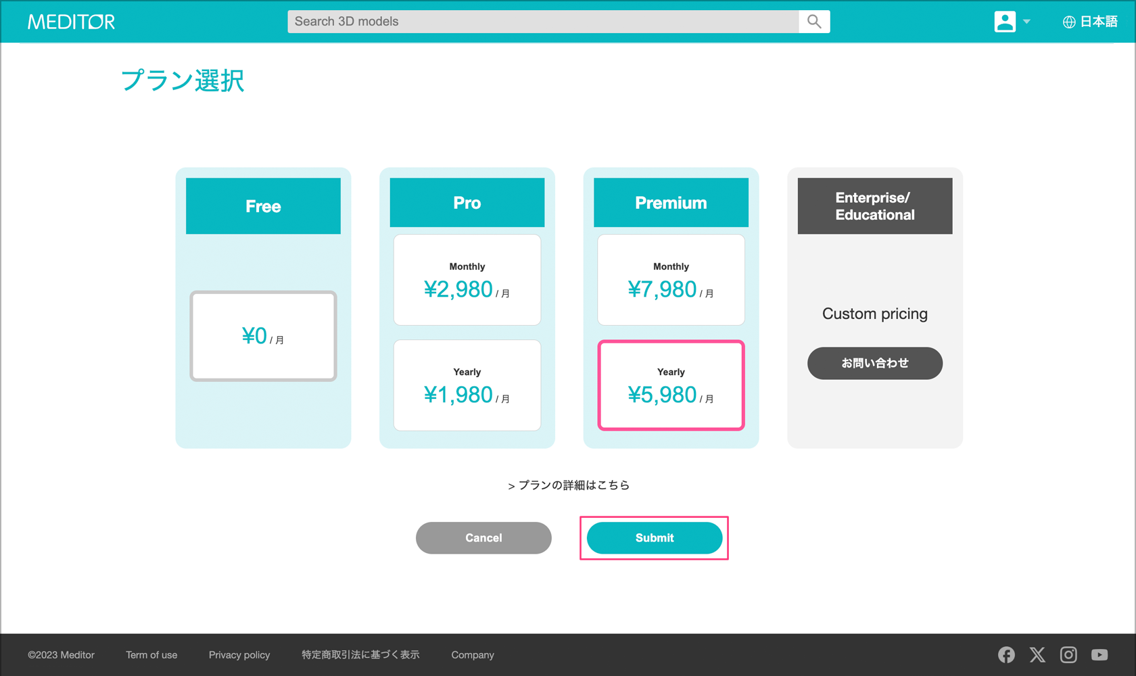
Task: Open the Privacy policy footer link
Action: point(239,655)
